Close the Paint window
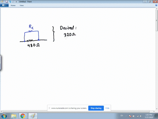The width and height of the screenshot is (158, 119). tap(155, 2)
